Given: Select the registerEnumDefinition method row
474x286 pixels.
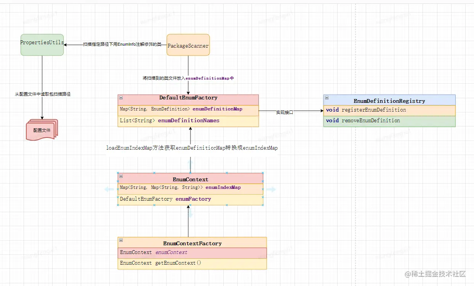Looking at the screenshot, I should [389, 110].
